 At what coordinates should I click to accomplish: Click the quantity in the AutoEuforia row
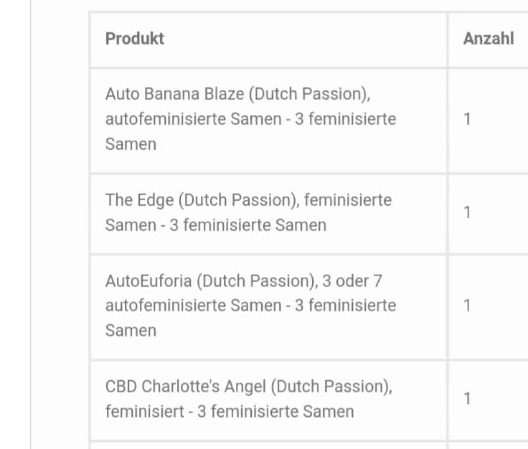[468, 306]
